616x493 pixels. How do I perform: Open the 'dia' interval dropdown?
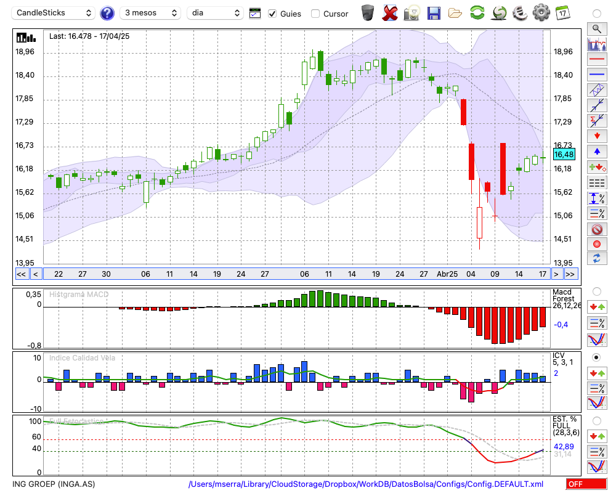click(215, 13)
